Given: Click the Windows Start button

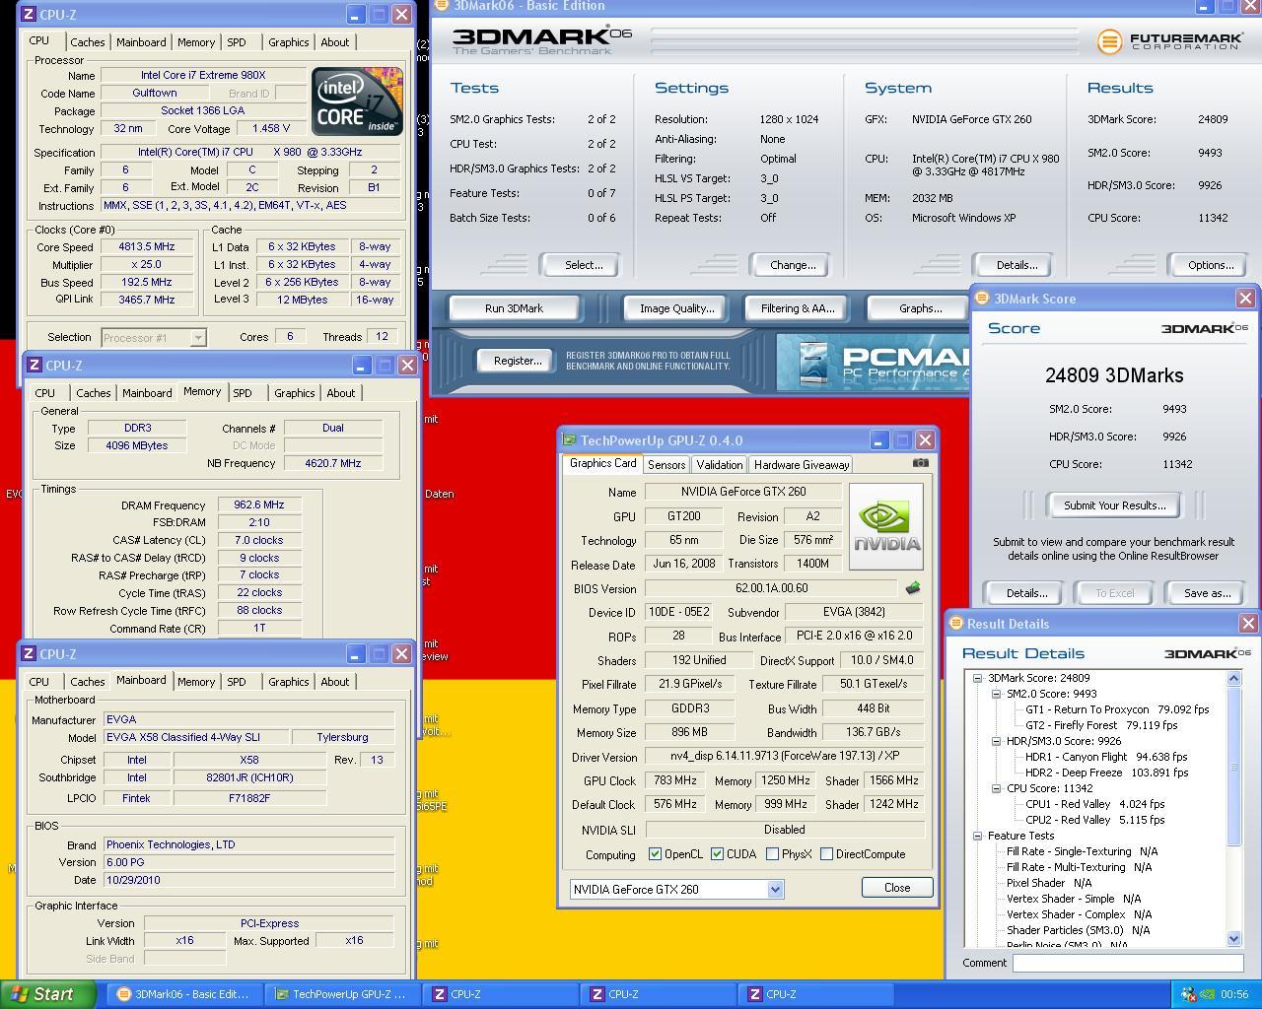Looking at the screenshot, I should (47, 994).
